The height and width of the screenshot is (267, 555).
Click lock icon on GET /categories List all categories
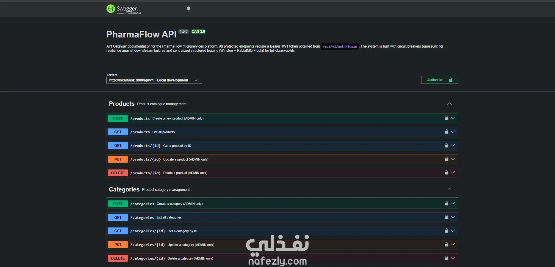pos(446,217)
